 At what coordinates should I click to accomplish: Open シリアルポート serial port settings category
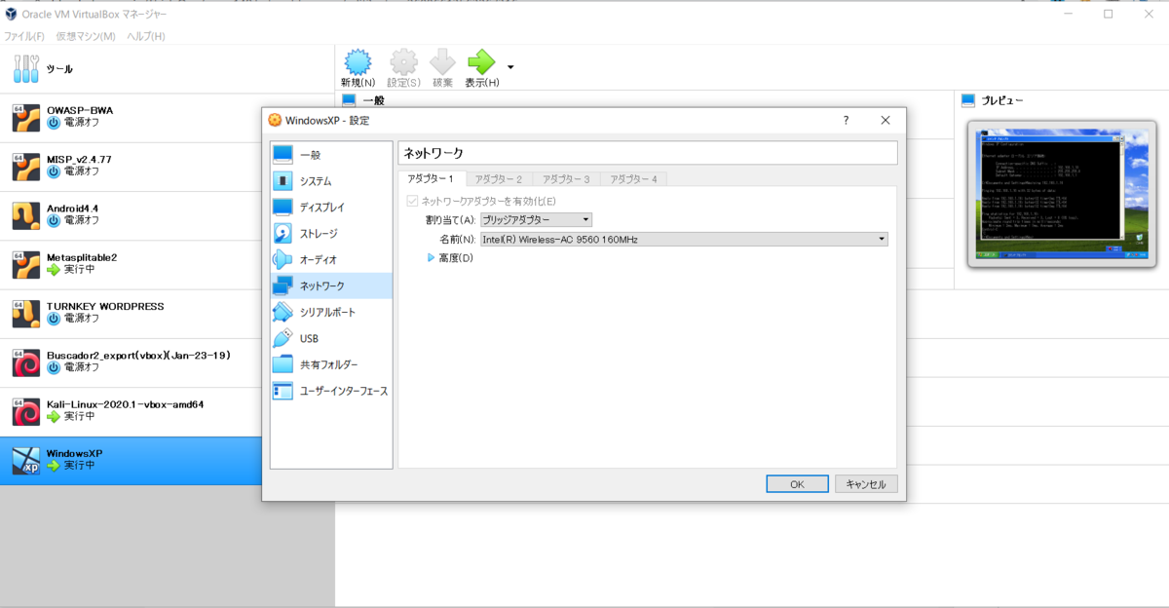(x=331, y=313)
